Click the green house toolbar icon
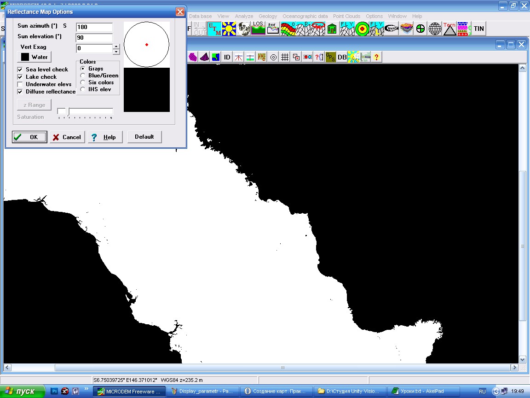The width and height of the screenshot is (530, 398). pos(332,29)
